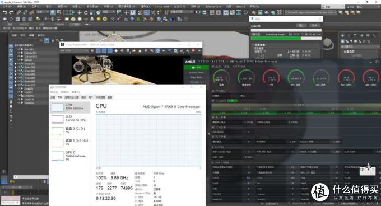Open the 渲染(R) menu in 3ds Max
Image resolution: width=381 pixels, height=206 pixels.
[x=145, y=6]
